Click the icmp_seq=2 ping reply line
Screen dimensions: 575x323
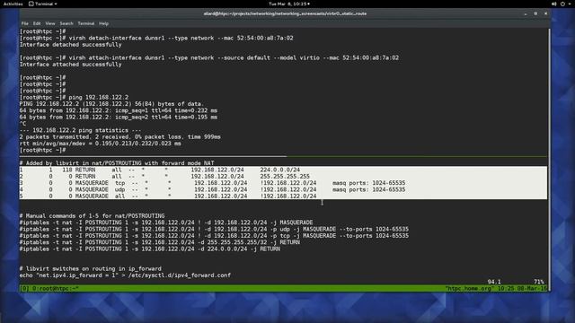pos(119,118)
